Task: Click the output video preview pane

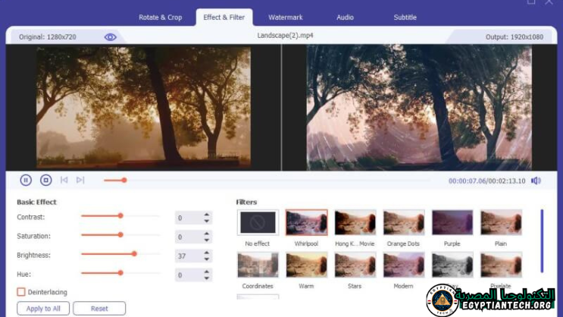Action: [x=419, y=108]
